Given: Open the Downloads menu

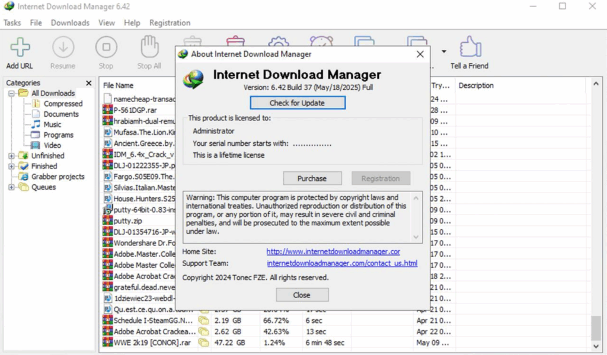Looking at the screenshot, I should click(x=69, y=23).
